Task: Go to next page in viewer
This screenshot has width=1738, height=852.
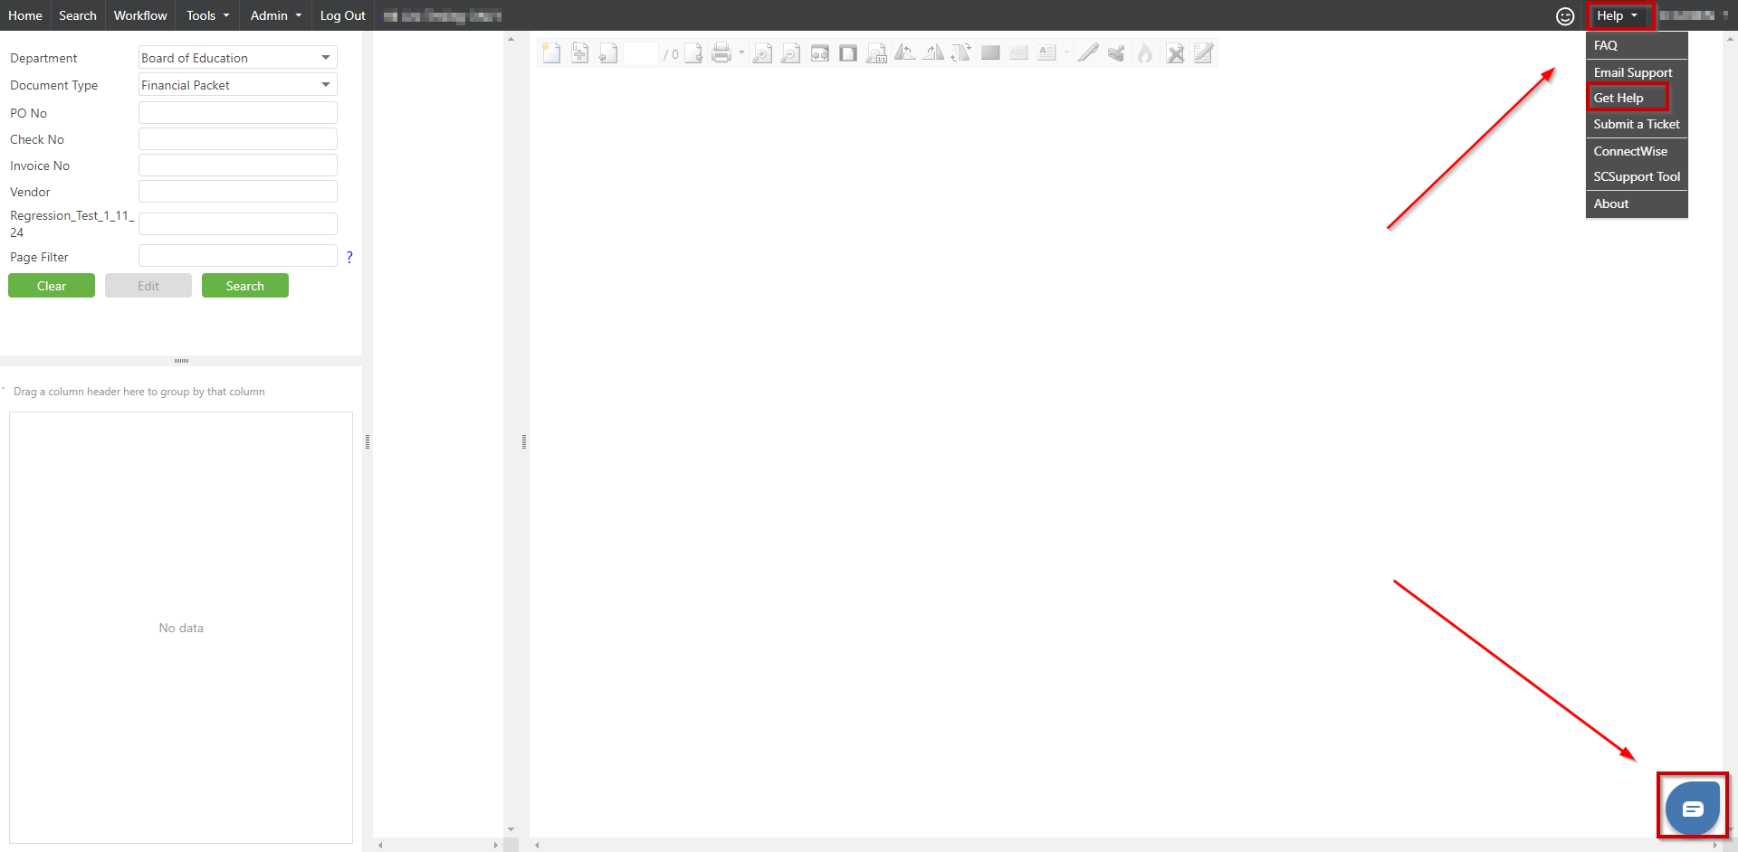Action: point(693,53)
